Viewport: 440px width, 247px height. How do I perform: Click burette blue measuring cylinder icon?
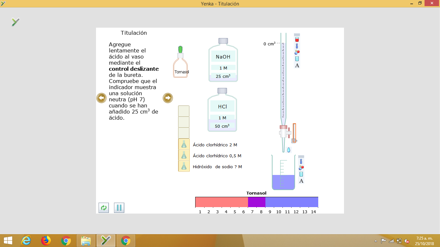pos(297,59)
